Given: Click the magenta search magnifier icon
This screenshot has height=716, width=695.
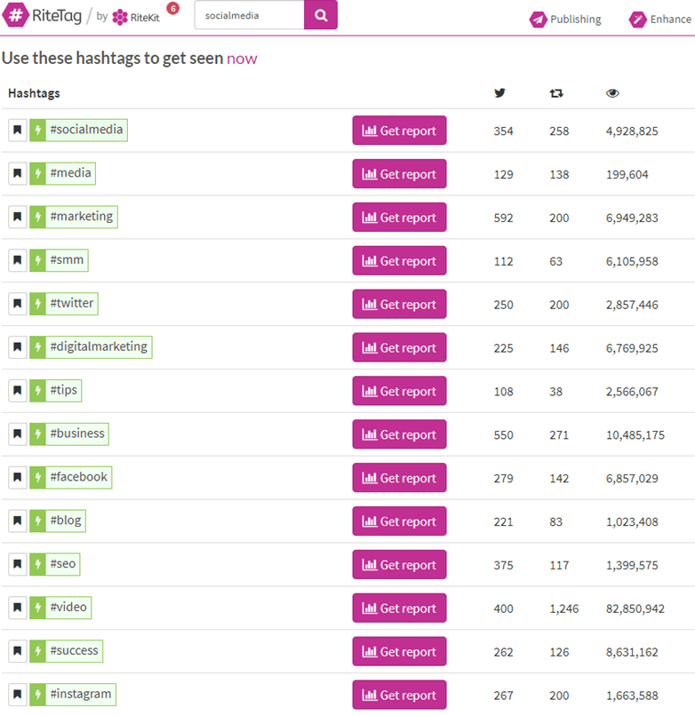Looking at the screenshot, I should pos(321,15).
